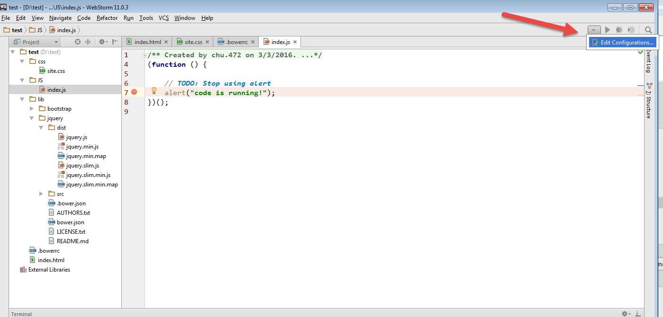Close the index.html editor tab
663x317 pixels.
[166, 42]
